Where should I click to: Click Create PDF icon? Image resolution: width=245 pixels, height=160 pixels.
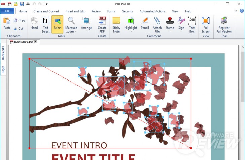click(x=102, y=21)
